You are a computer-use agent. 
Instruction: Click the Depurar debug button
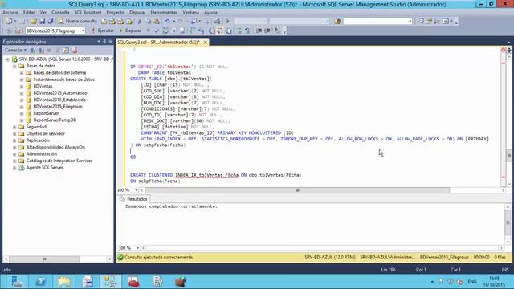pos(130,31)
